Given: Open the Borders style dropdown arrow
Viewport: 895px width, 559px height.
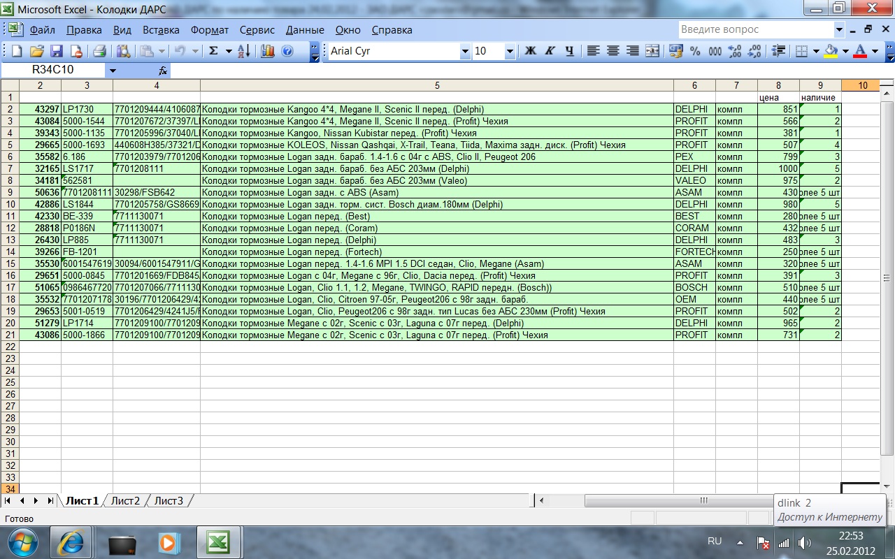Looking at the screenshot, I should tap(816, 51).
